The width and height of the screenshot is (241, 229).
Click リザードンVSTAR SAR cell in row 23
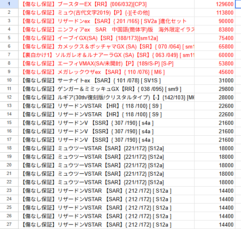pos(106,191)
